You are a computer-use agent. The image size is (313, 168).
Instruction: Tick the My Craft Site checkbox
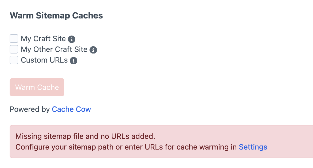14,39
